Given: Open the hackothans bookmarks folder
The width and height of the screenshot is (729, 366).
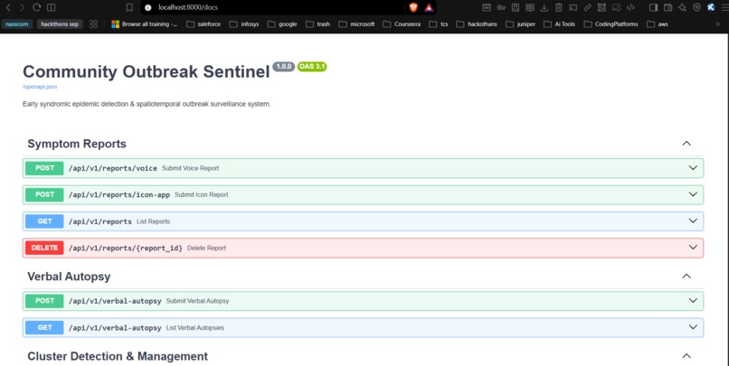Looking at the screenshot, I should coord(477,24).
